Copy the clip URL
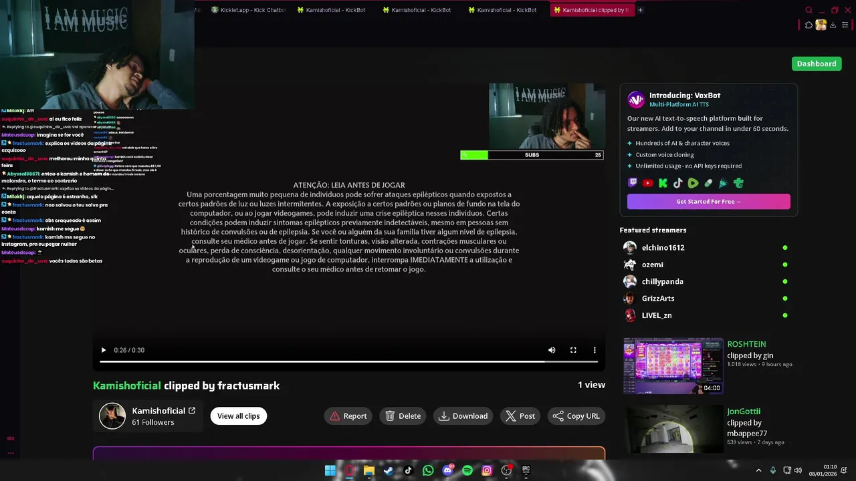Screen dimensions: 856x481 tap(576, 416)
